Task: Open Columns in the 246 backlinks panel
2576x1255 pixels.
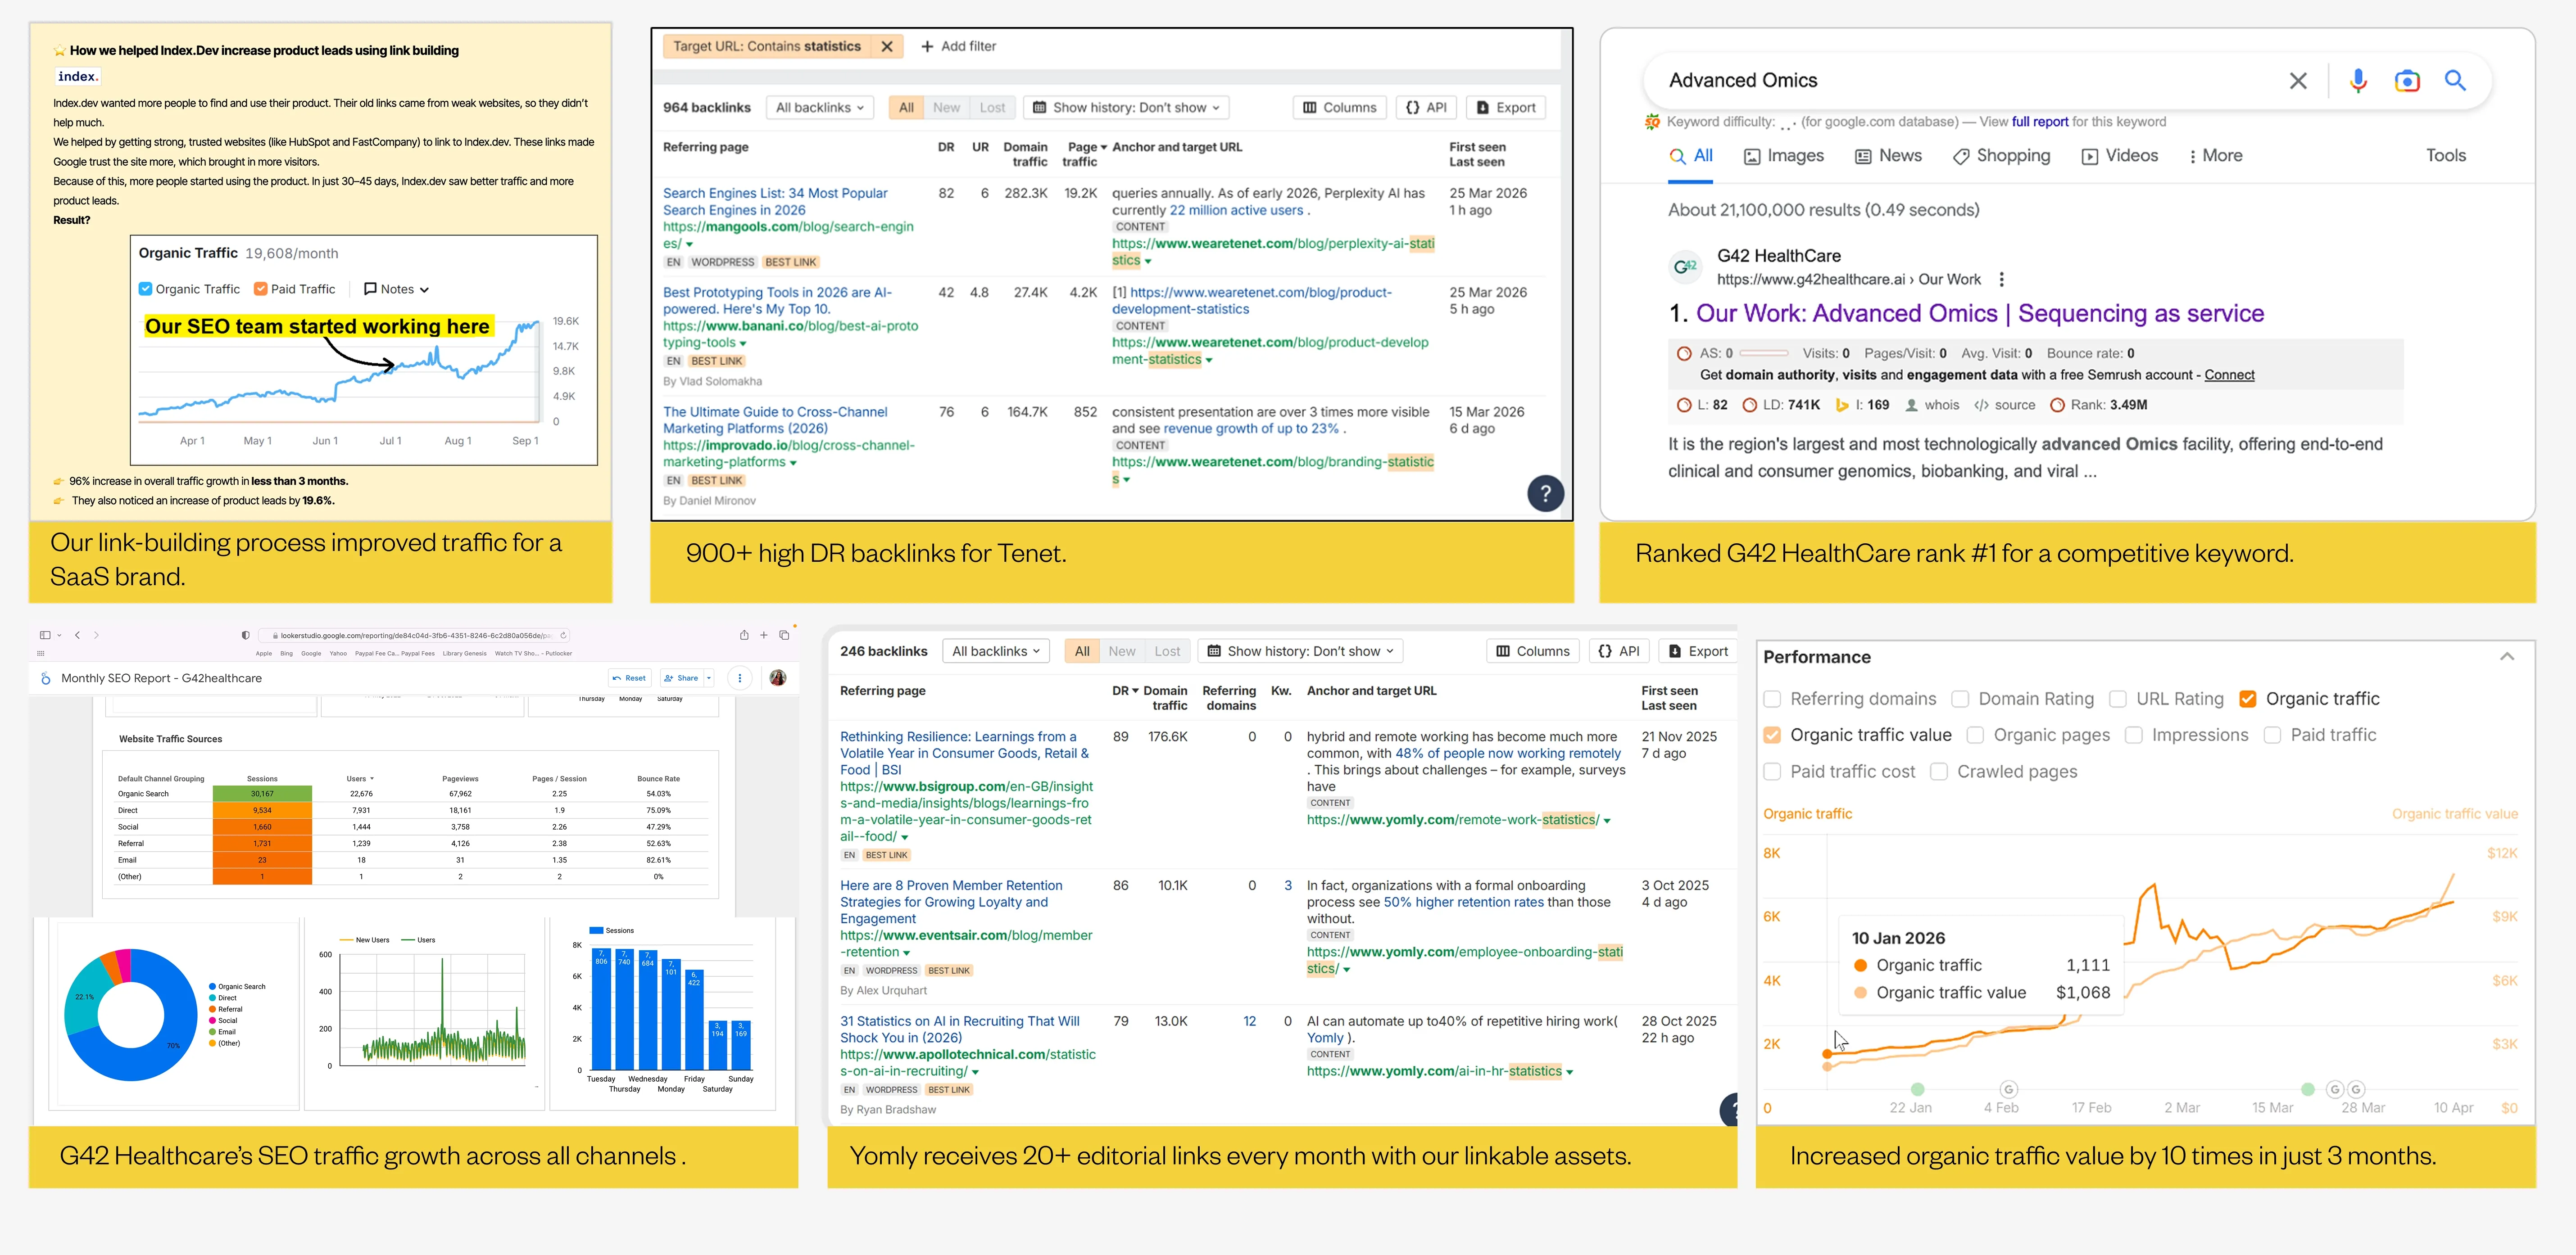Action: coord(1533,651)
